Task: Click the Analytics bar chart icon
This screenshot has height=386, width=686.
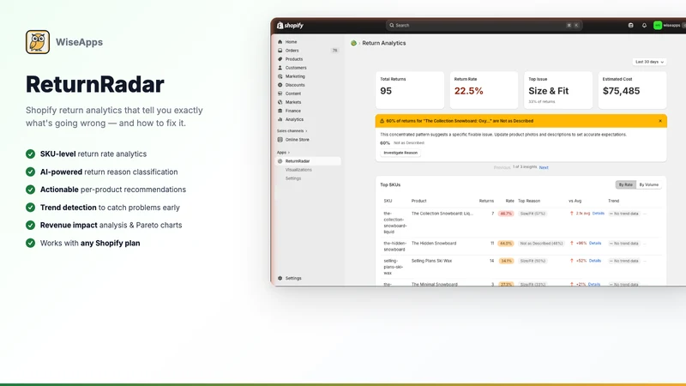Action: coord(280,119)
